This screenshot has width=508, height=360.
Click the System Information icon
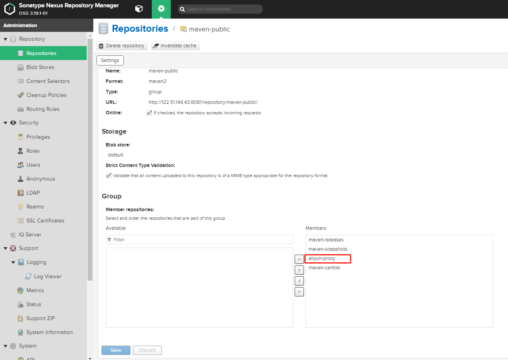coord(21,332)
